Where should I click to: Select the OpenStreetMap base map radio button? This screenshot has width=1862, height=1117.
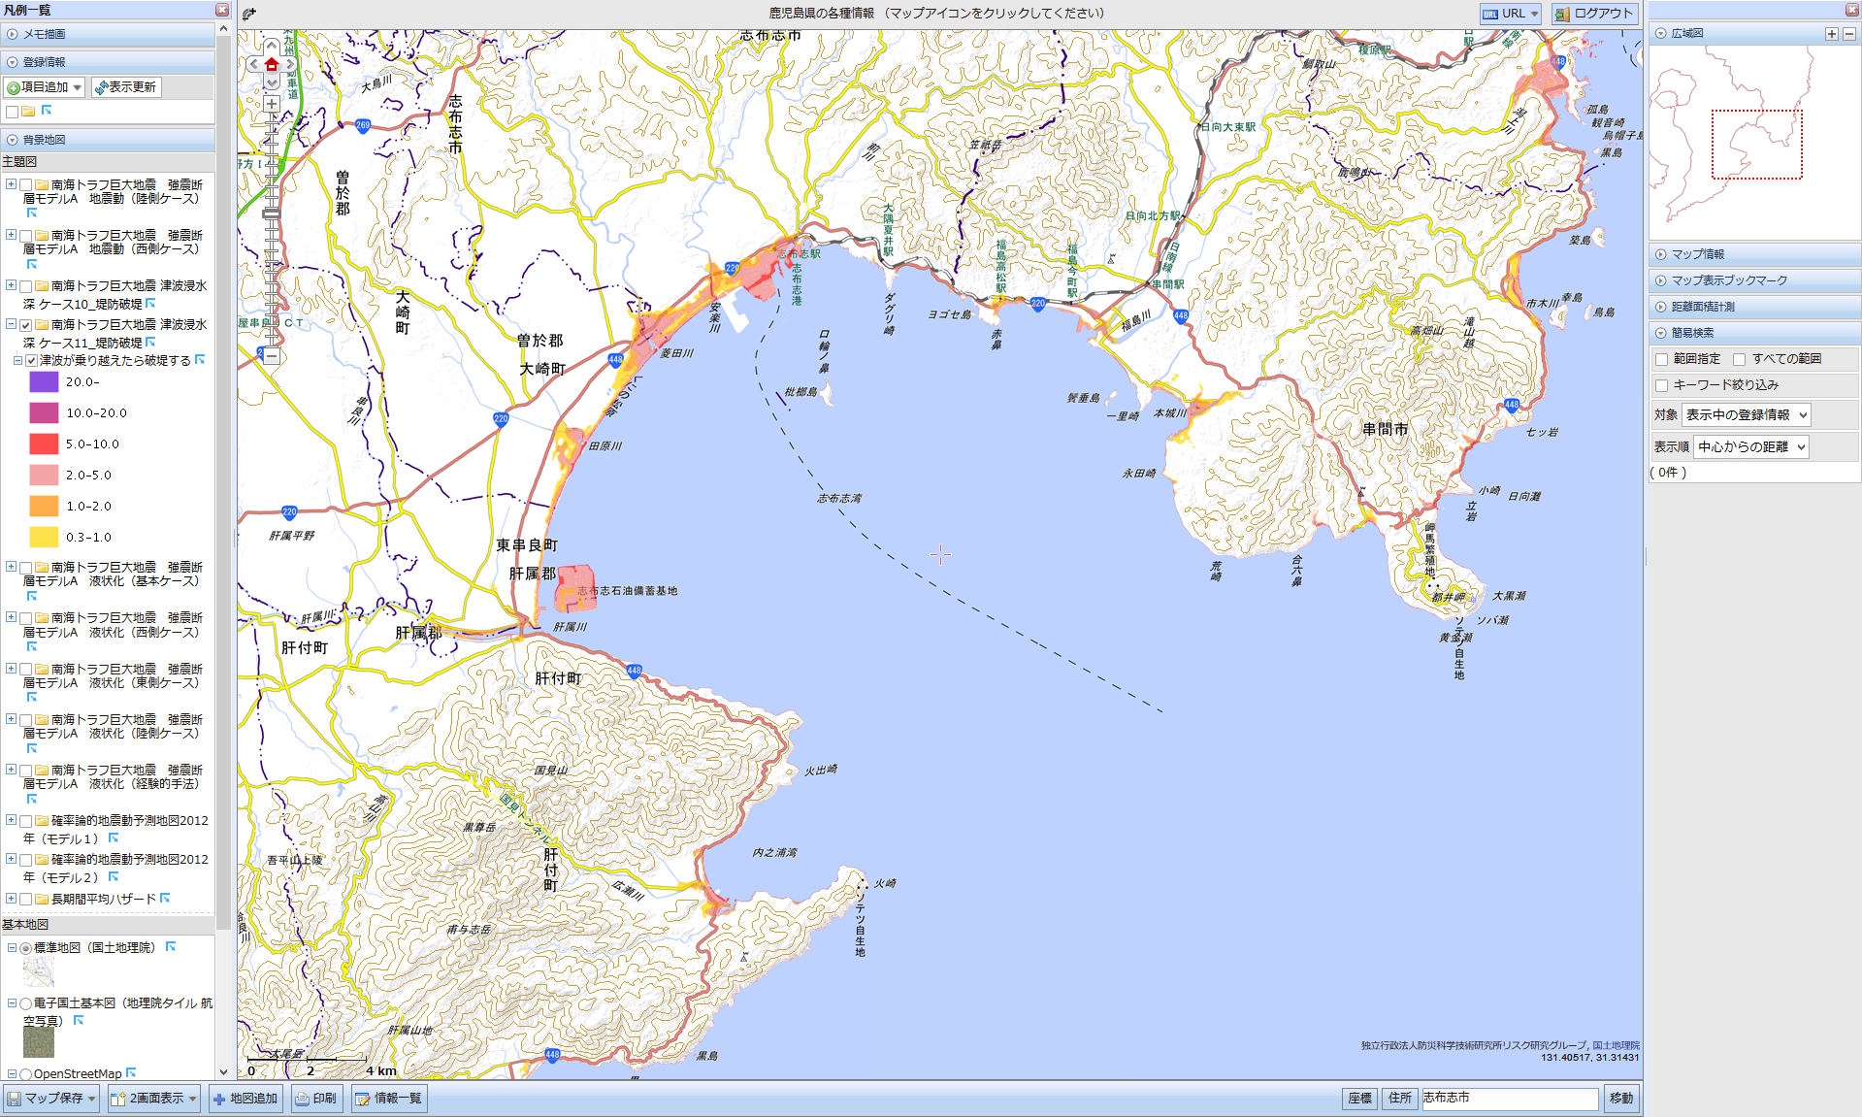click(26, 1074)
